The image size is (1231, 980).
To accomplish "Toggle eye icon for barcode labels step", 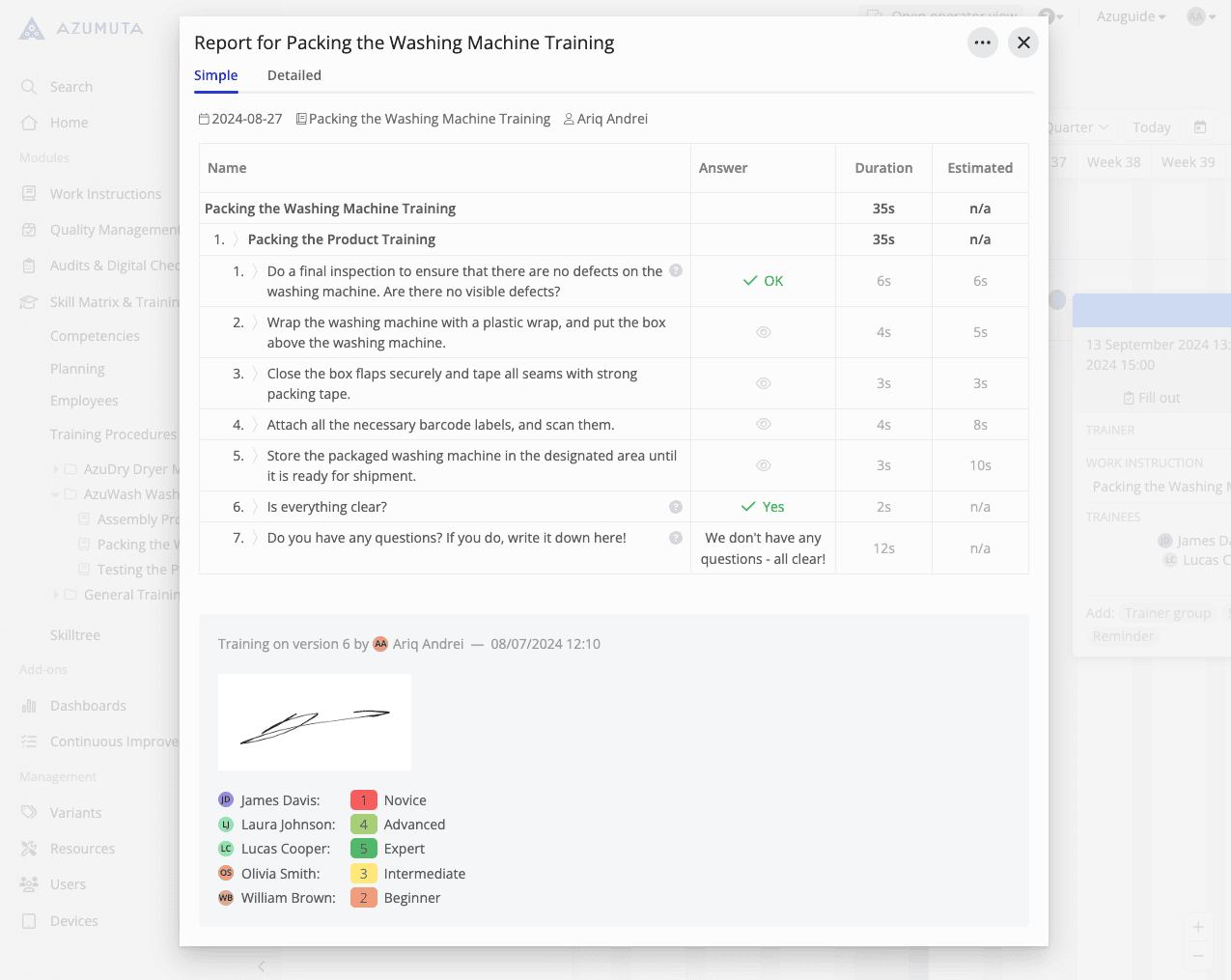I will [x=763, y=425].
